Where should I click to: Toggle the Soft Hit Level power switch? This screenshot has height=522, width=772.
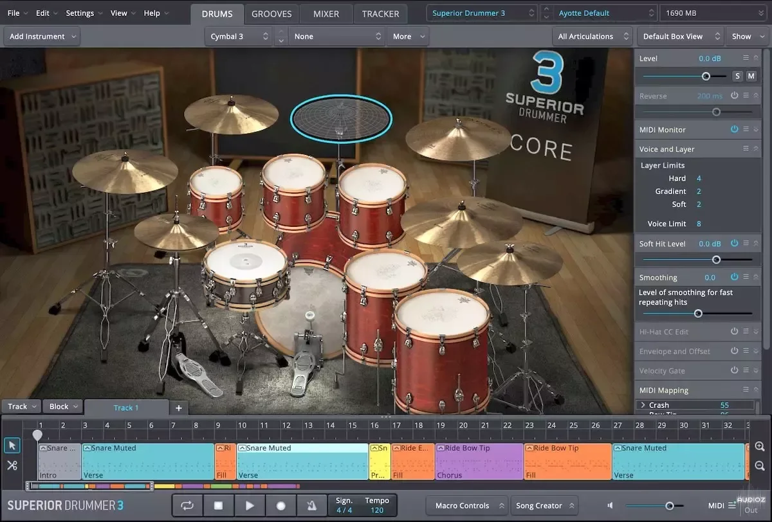coord(734,244)
